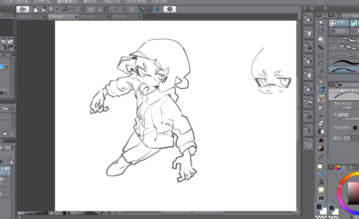Open the sub tool panel menu icon

pyautogui.click(x=331, y=15)
